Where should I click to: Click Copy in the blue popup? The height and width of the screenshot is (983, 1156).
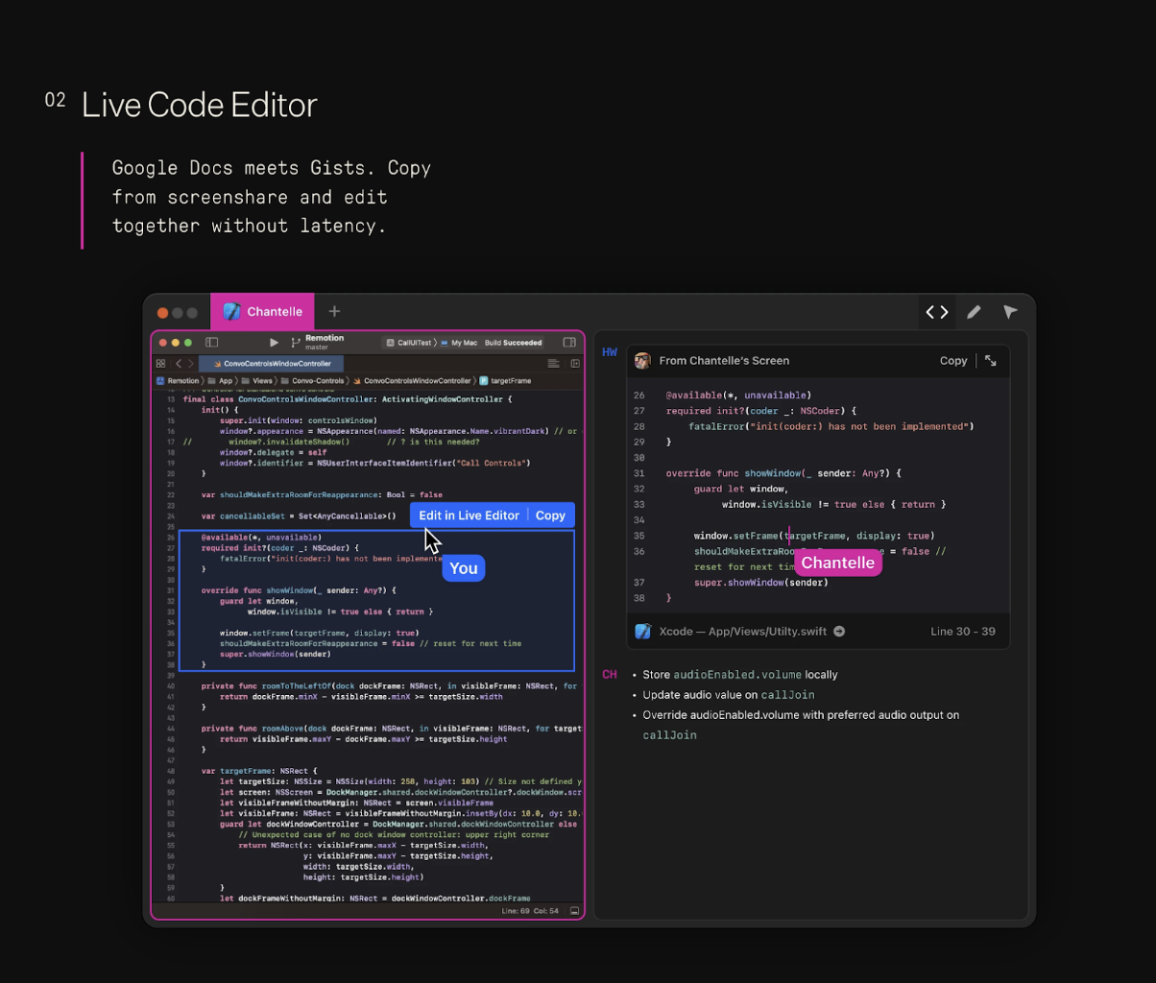[x=550, y=515]
